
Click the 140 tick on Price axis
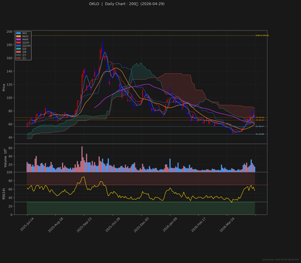click(x=9, y=72)
